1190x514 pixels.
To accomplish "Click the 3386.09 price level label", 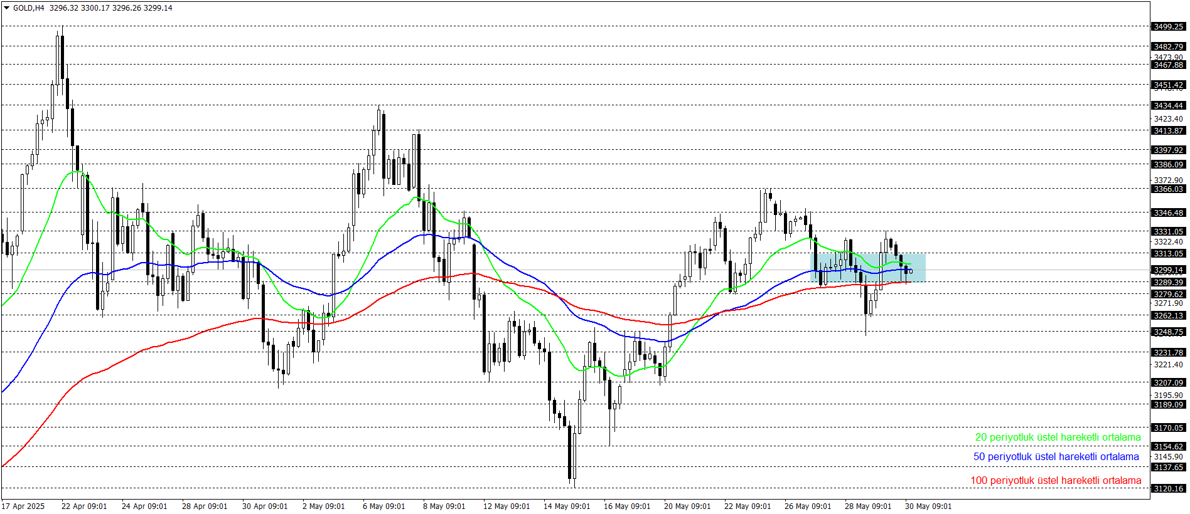I will coord(1168,165).
